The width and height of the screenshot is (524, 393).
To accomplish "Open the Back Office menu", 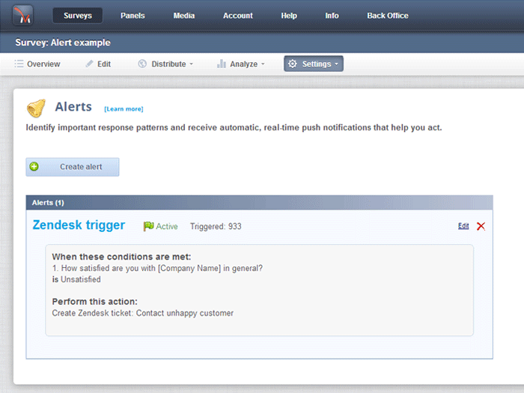I will [x=388, y=16].
